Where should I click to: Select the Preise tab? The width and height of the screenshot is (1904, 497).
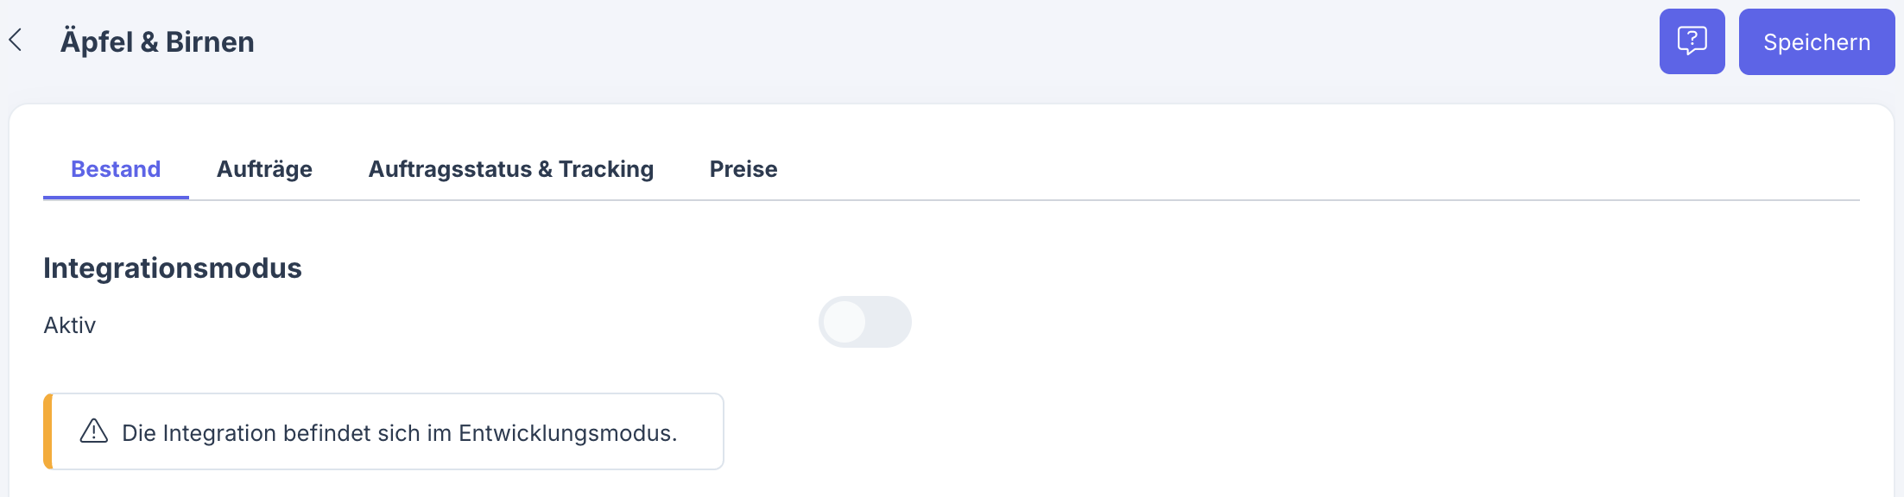tap(743, 169)
